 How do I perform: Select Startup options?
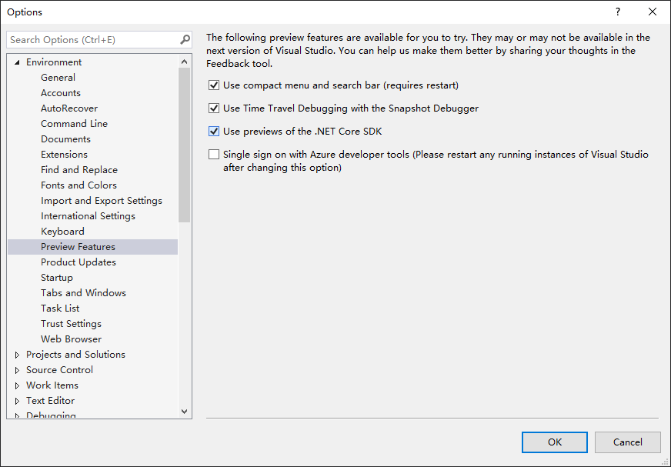pyautogui.click(x=57, y=278)
